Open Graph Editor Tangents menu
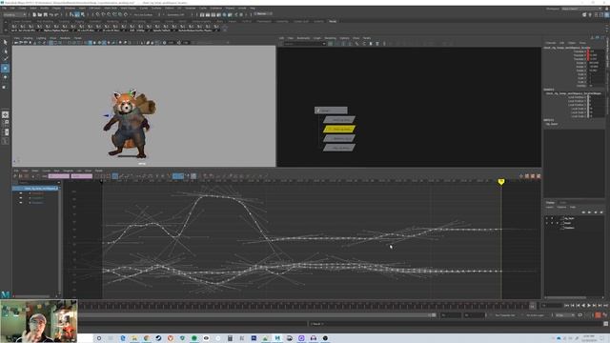This screenshot has width=610, height=343. click(68, 171)
